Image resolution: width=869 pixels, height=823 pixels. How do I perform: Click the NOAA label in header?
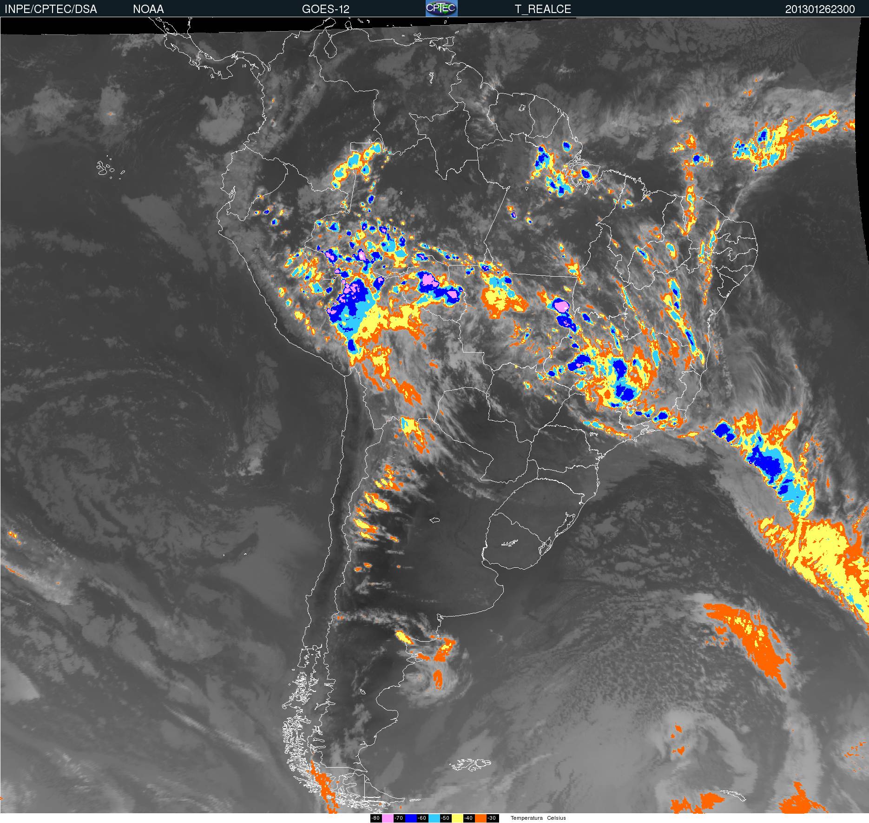pyautogui.click(x=148, y=9)
